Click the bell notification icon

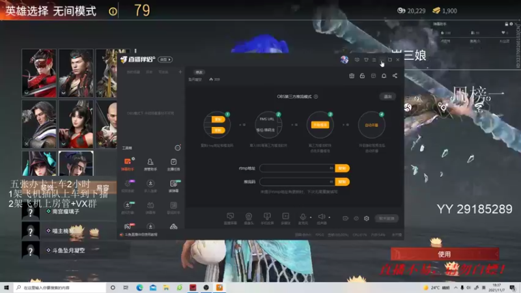click(x=384, y=76)
